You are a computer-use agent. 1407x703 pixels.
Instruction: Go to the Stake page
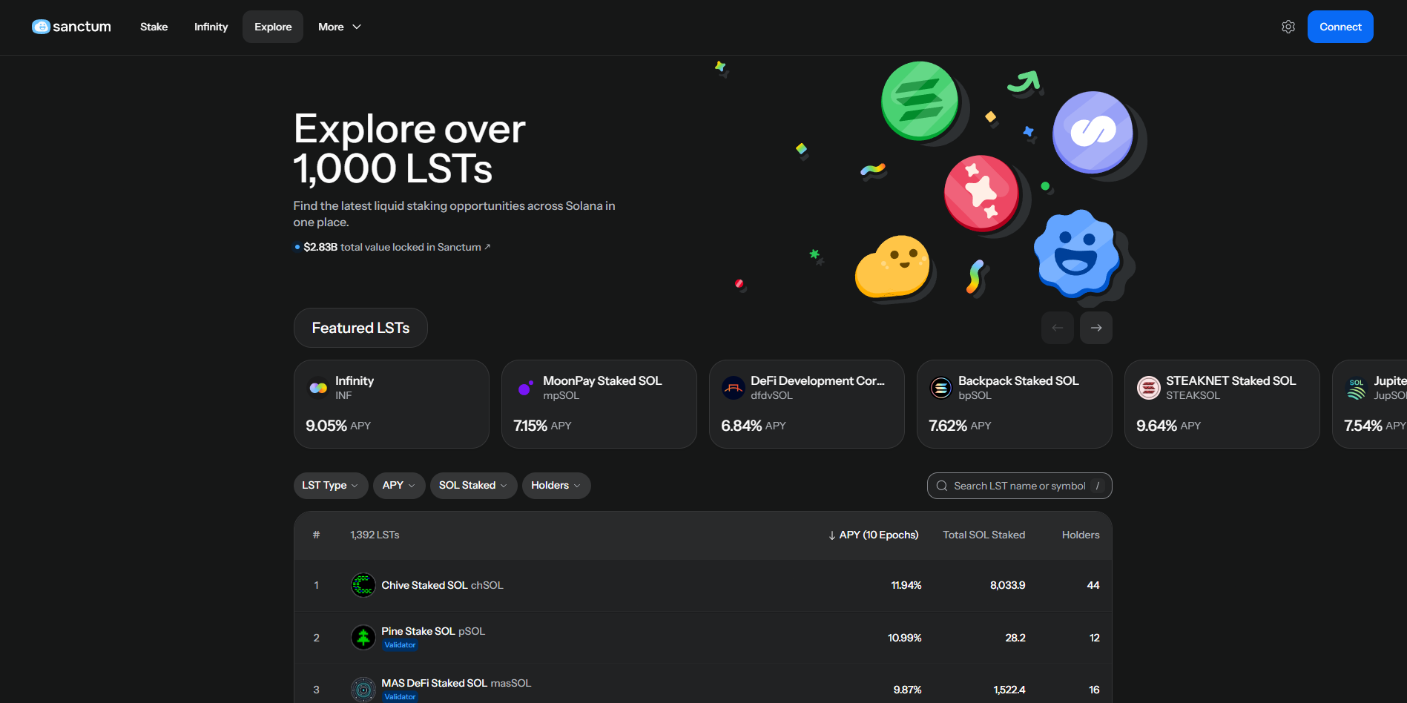(154, 27)
